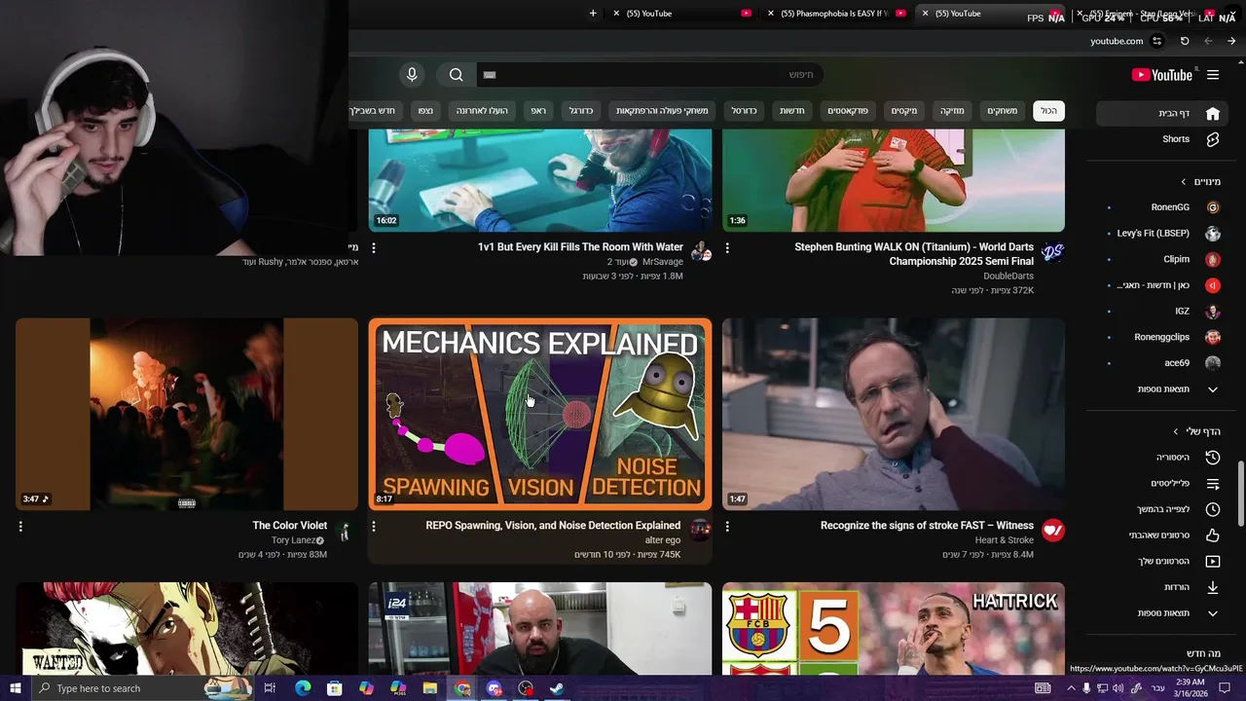Open the Stephen Bunting WALK ON video title
1246x701 pixels.
click(914, 254)
